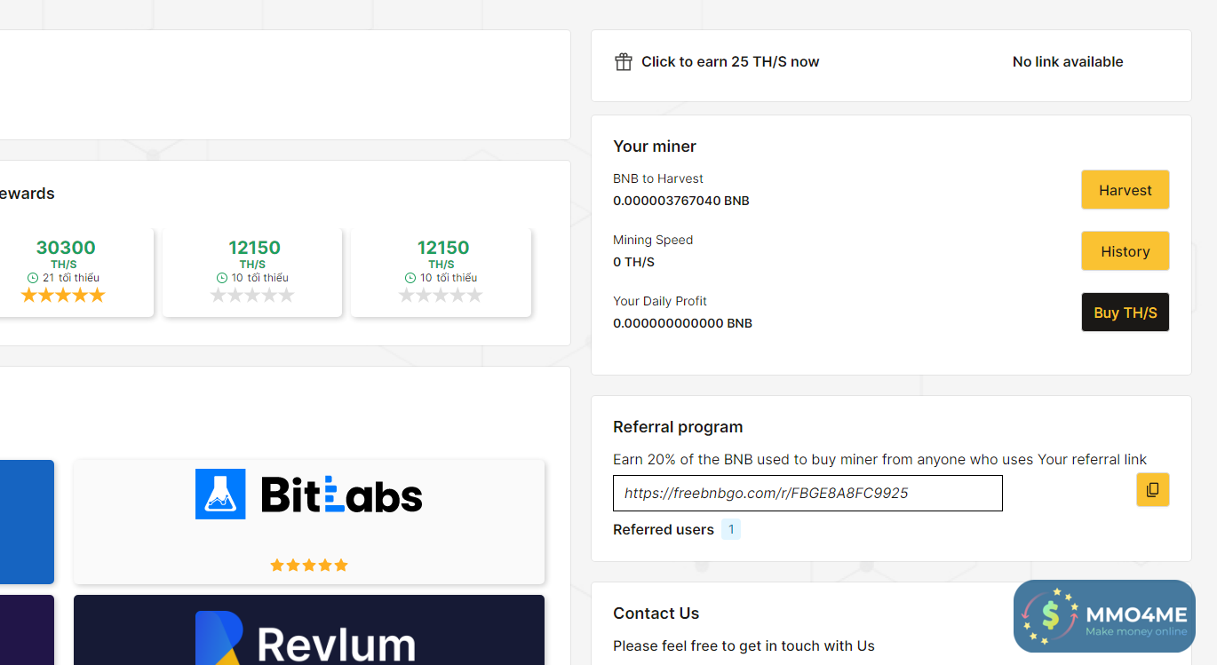
Task: Select the referral link text field
Action: pyautogui.click(x=807, y=494)
